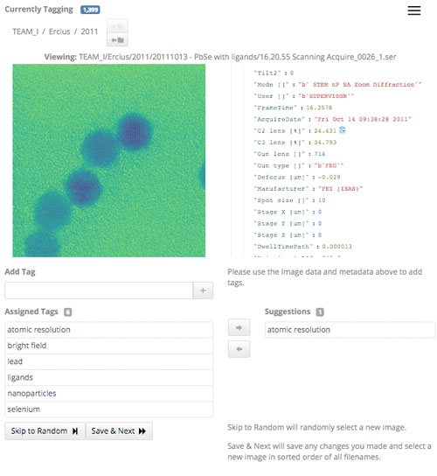437x476 pixels.
Task: Click the 'DwellTimePath' metadata entry
Action: (x=303, y=247)
